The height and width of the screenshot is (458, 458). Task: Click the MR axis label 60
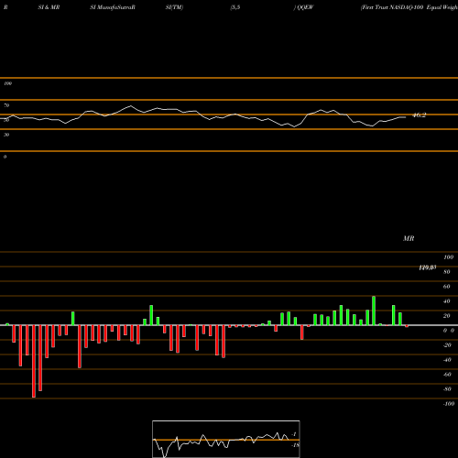(447, 287)
